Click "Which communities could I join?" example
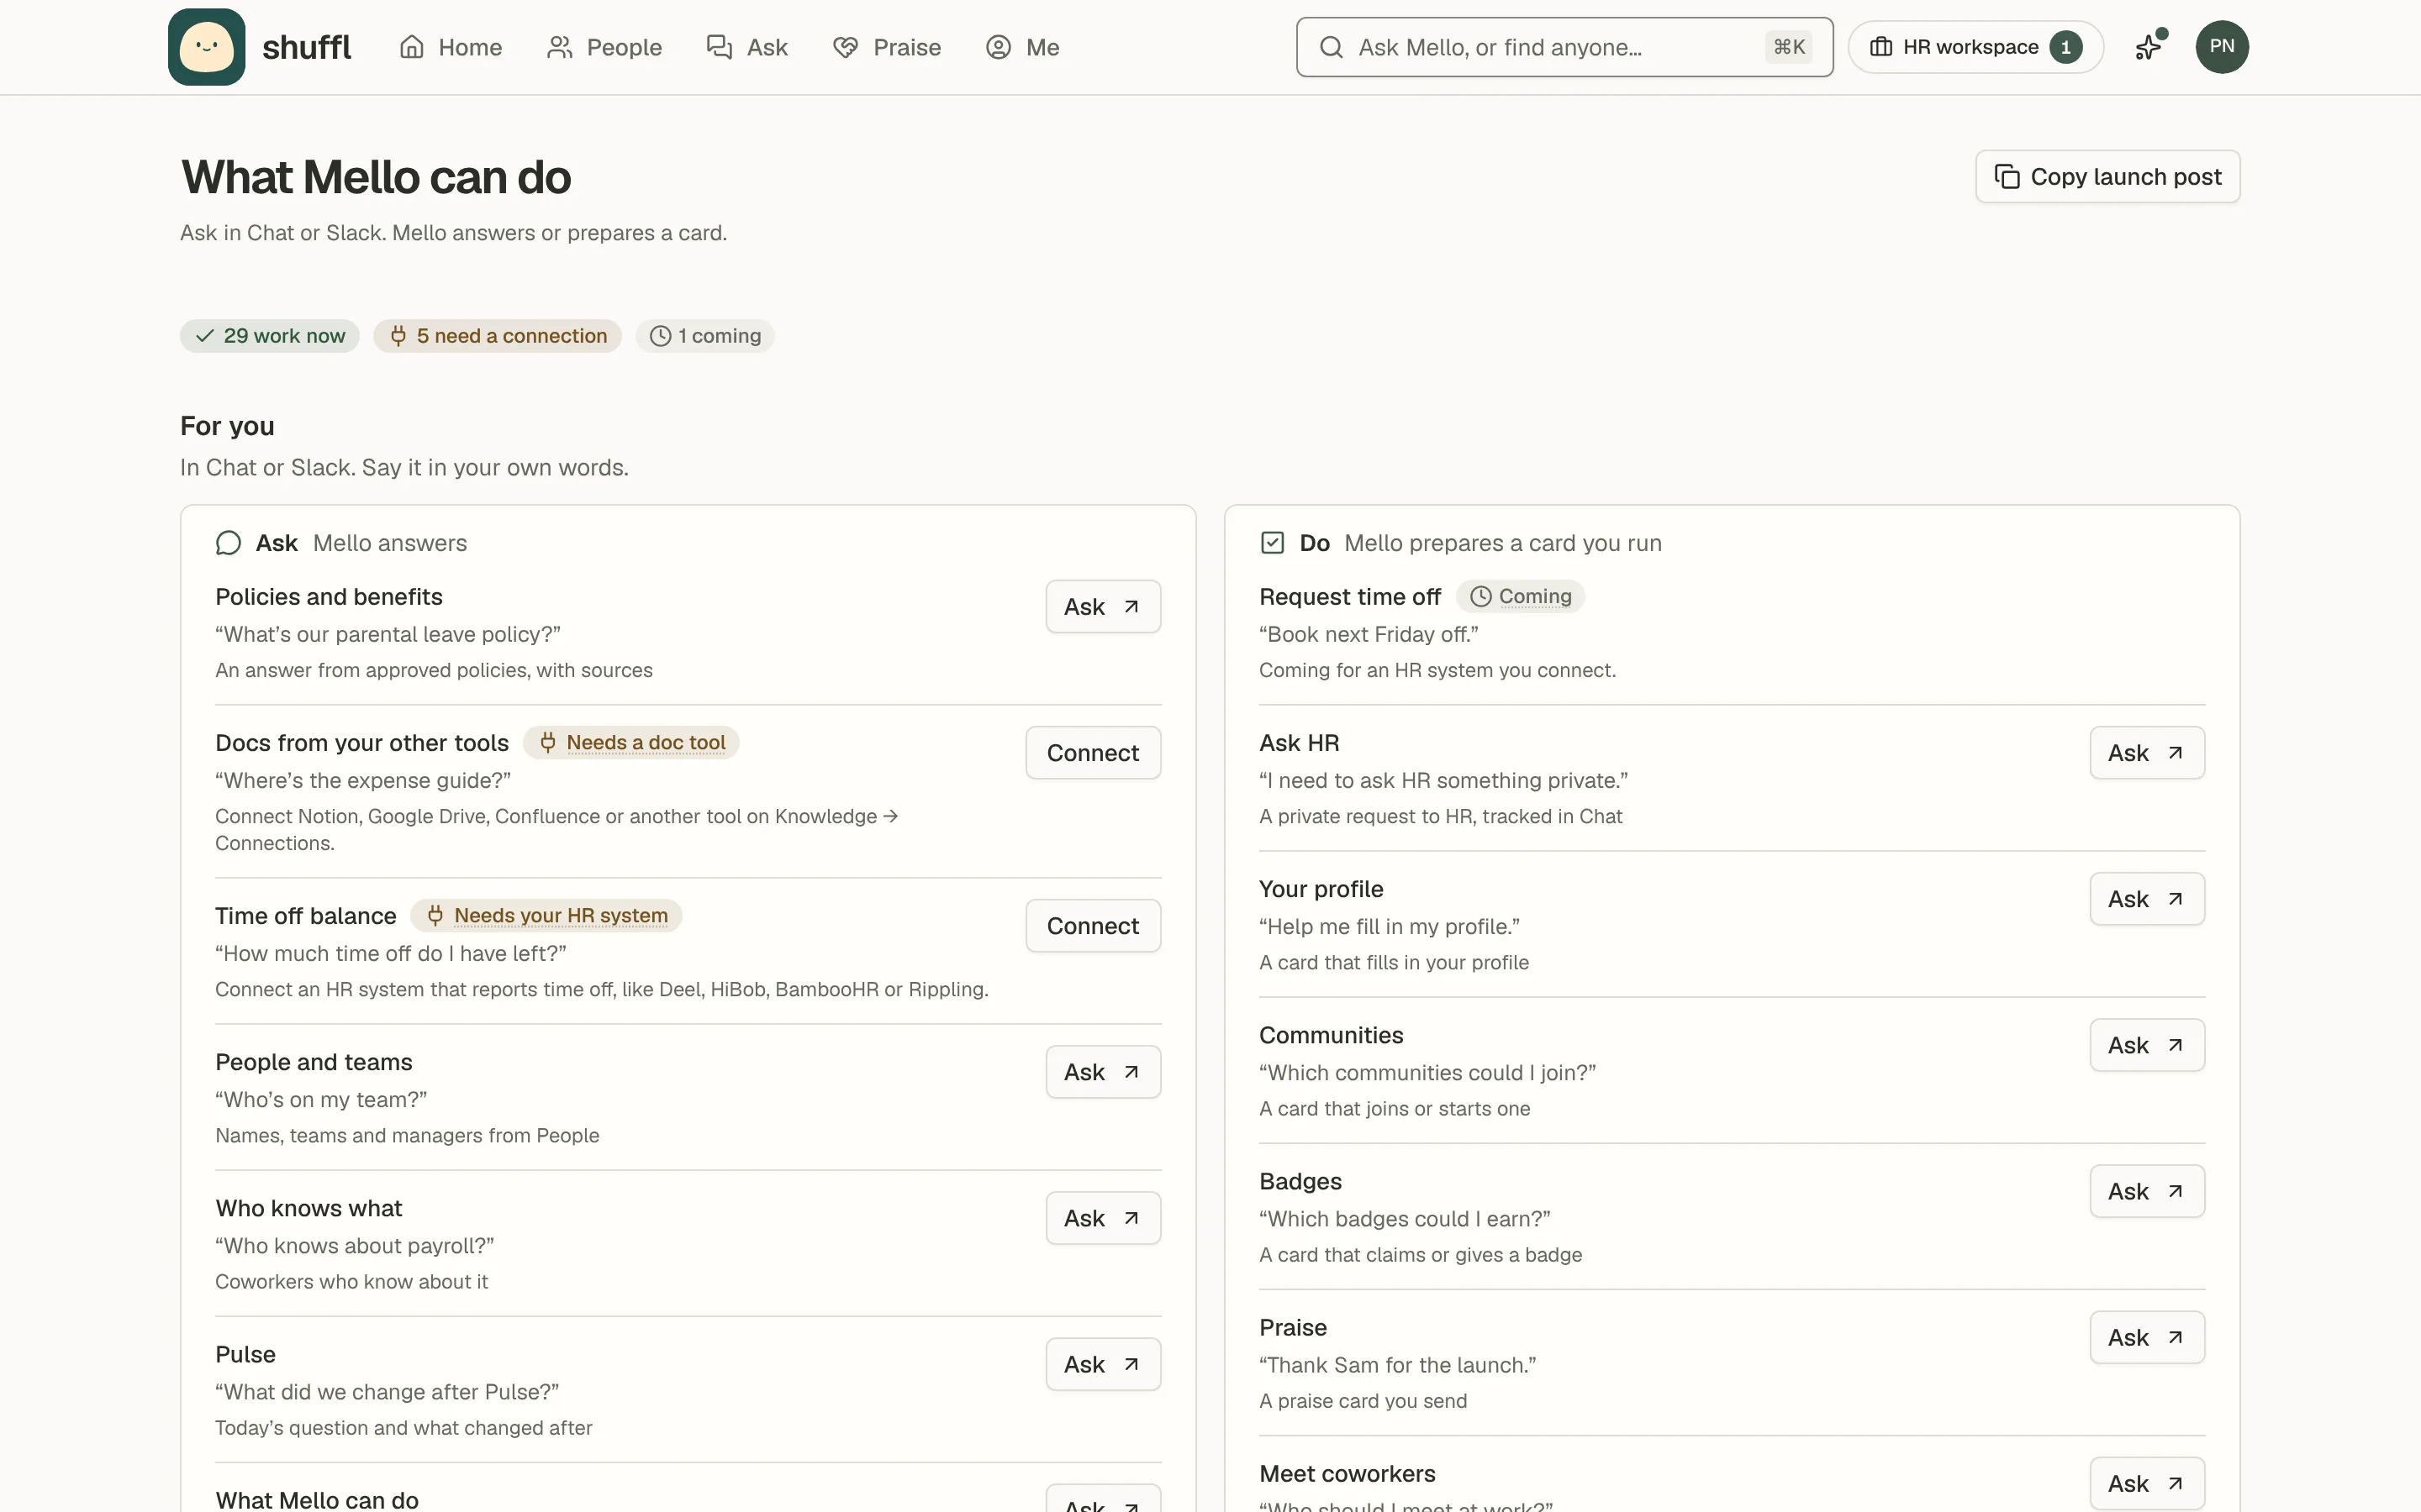This screenshot has height=1512, width=2421. (1427, 1073)
